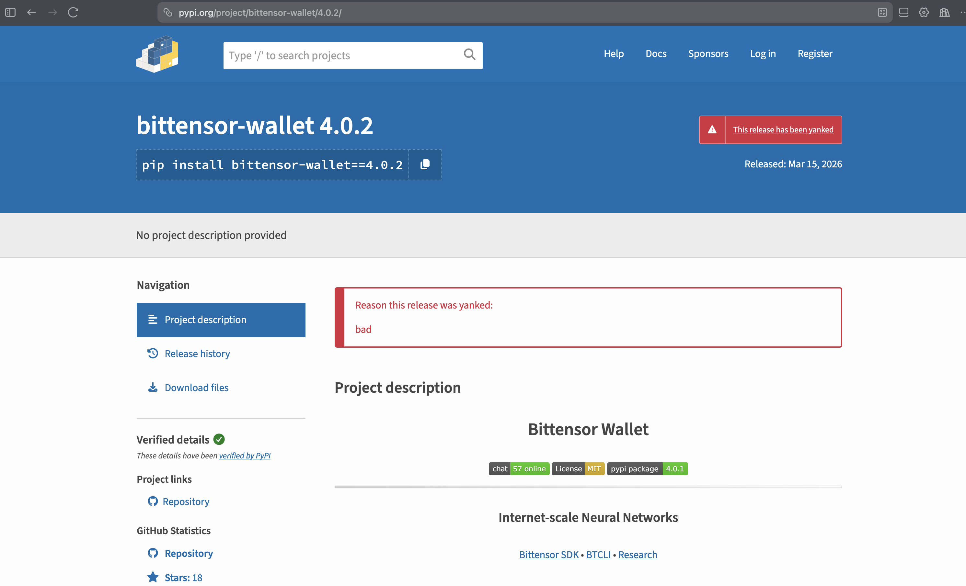Image resolution: width=966 pixels, height=586 pixels.
Task: Open browser settings gear icon
Action: click(x=924, y=13)
